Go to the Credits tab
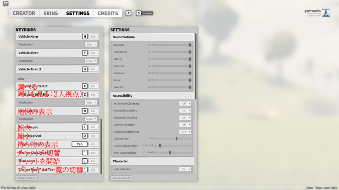 coord(108,13)
